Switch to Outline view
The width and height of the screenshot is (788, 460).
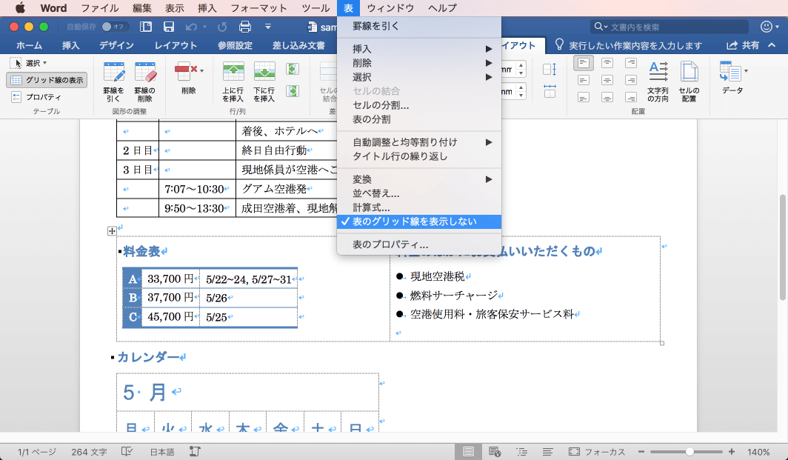click(x=521, y=451)
